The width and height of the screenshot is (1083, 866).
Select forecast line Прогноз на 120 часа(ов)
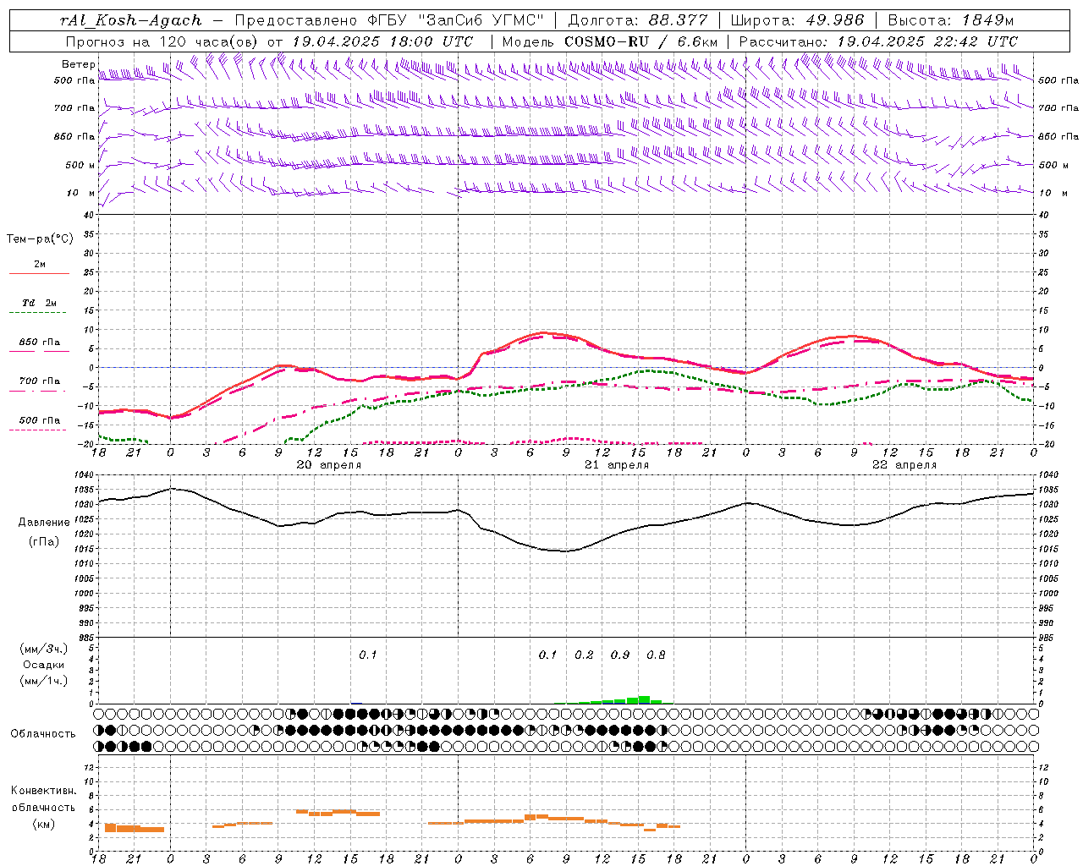pyautogui.click(x=162, y=41)
